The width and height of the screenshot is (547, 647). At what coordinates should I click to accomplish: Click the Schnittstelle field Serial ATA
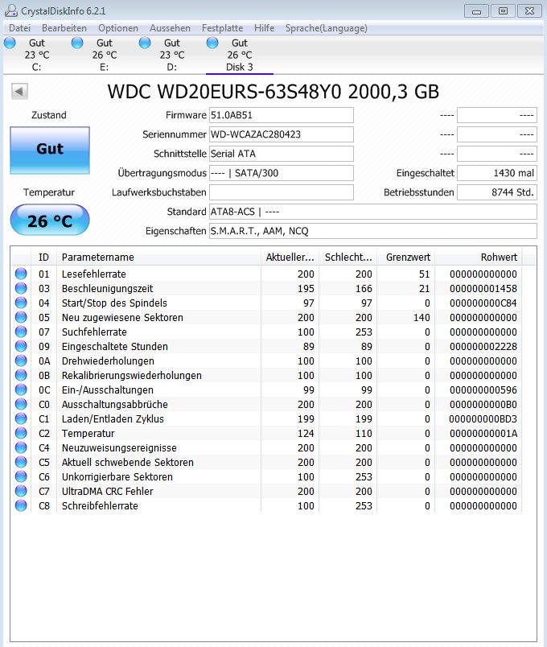282,154
